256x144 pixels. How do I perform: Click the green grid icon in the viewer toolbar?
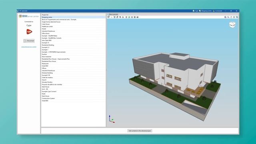pos(129,17)
